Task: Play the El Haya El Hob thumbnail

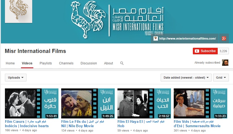Action: point(144,103)
